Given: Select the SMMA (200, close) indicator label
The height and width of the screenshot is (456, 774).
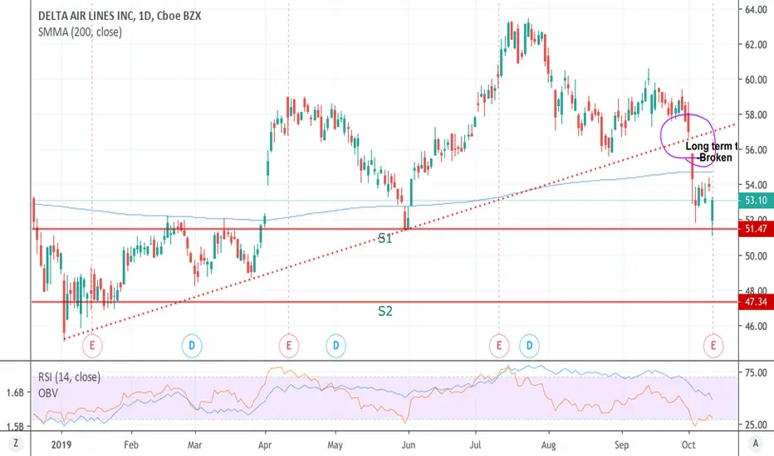Looking at the screenshot, I should click(80, 32).
